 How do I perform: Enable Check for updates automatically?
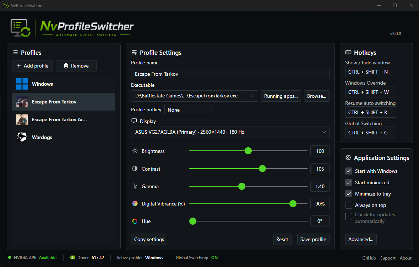[349, 217]
